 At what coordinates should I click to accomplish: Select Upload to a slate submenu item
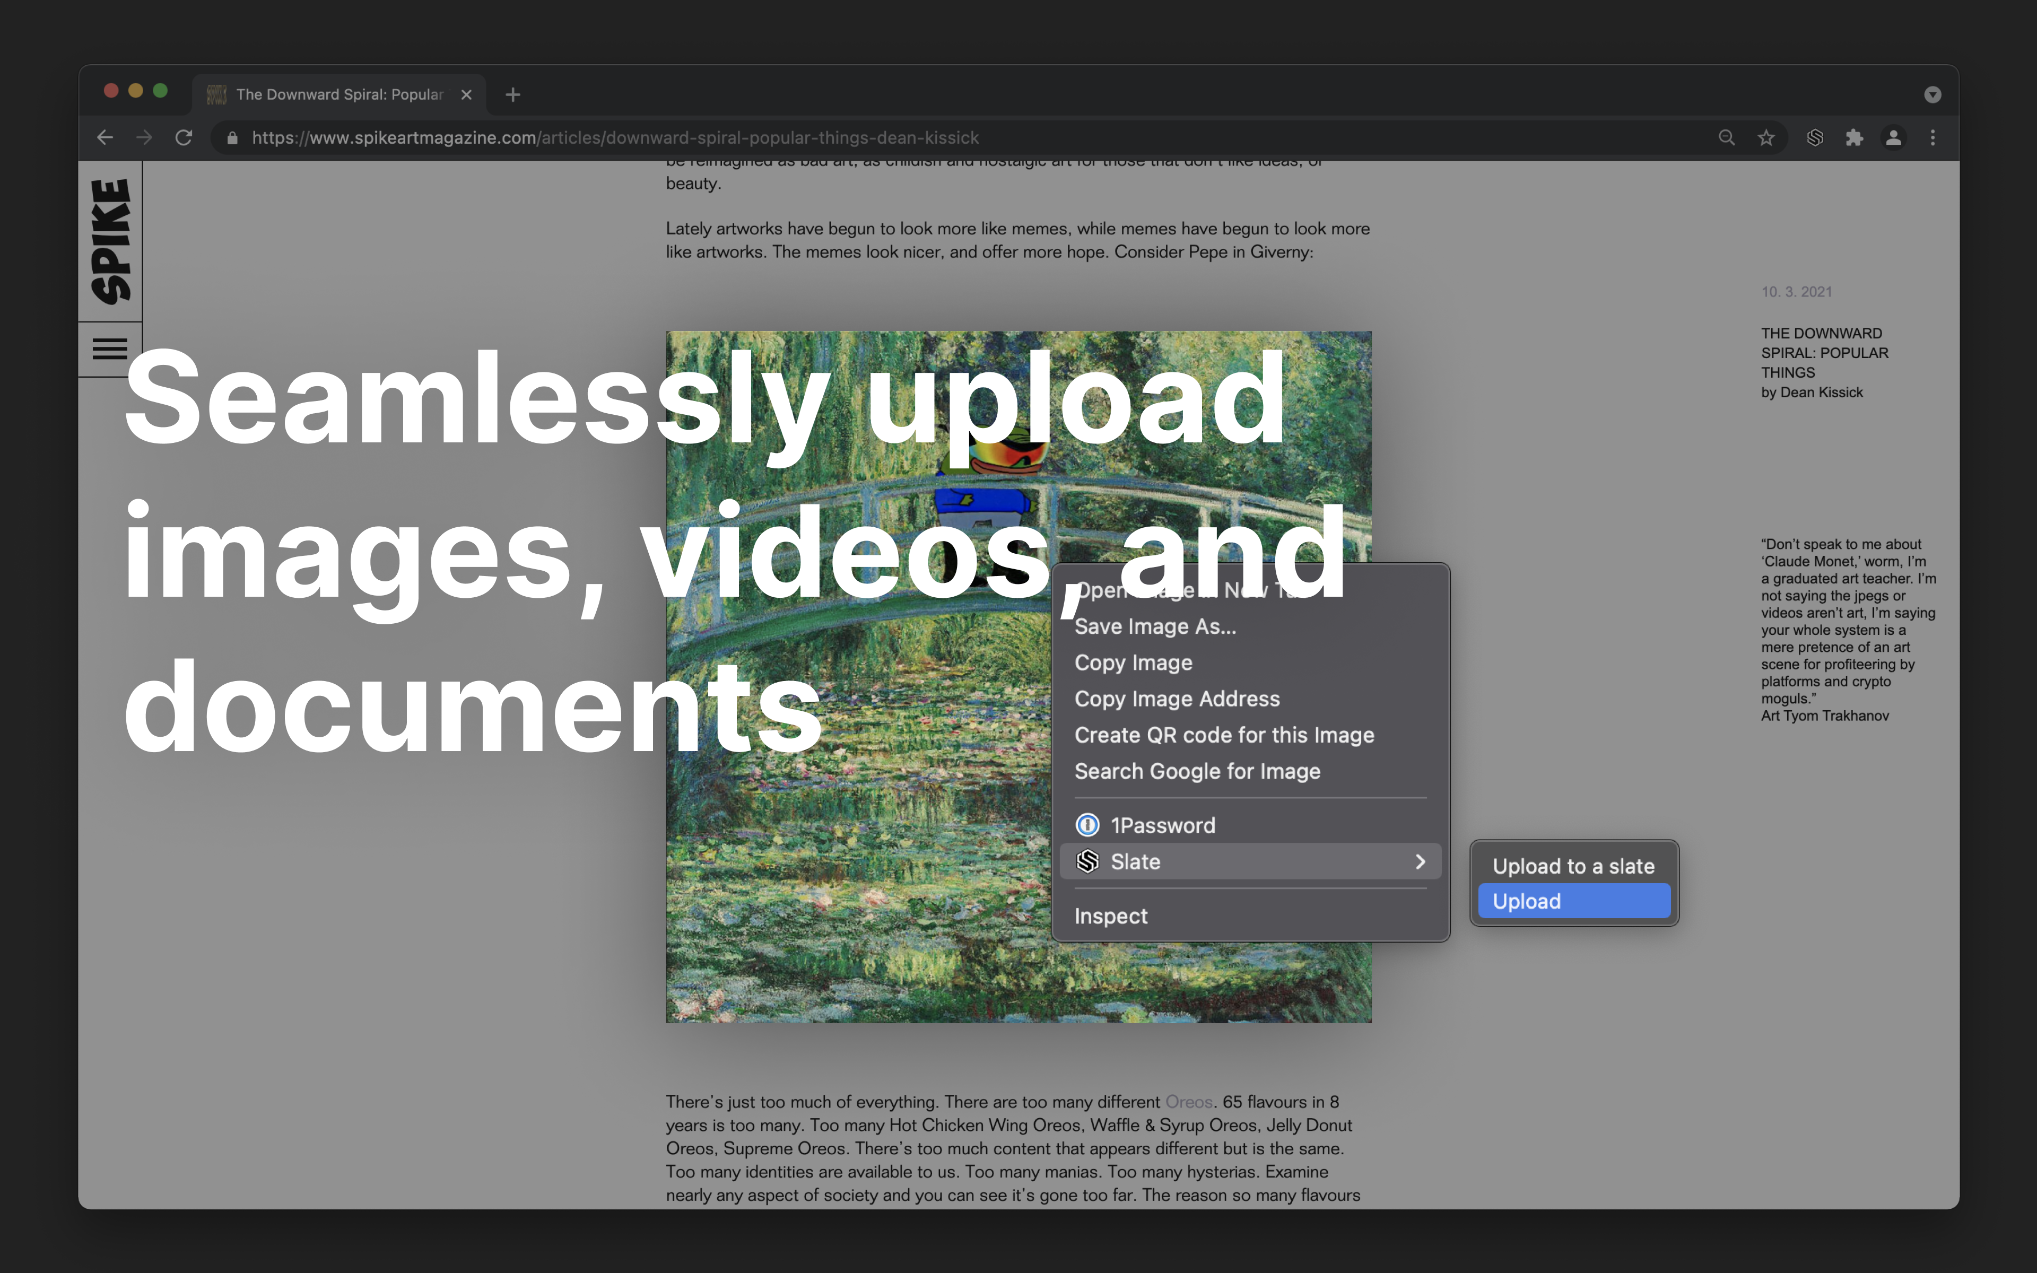(1574, 866)
